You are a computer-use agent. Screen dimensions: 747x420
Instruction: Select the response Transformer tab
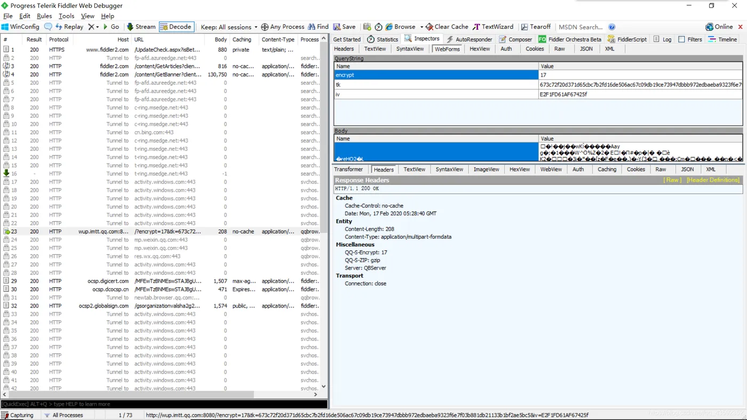[x=348, y=169]
